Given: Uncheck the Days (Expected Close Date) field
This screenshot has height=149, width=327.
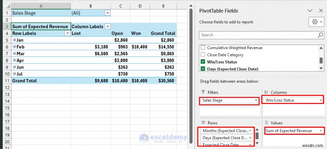Looking at the screenshot, I should [x=203, y=69].
